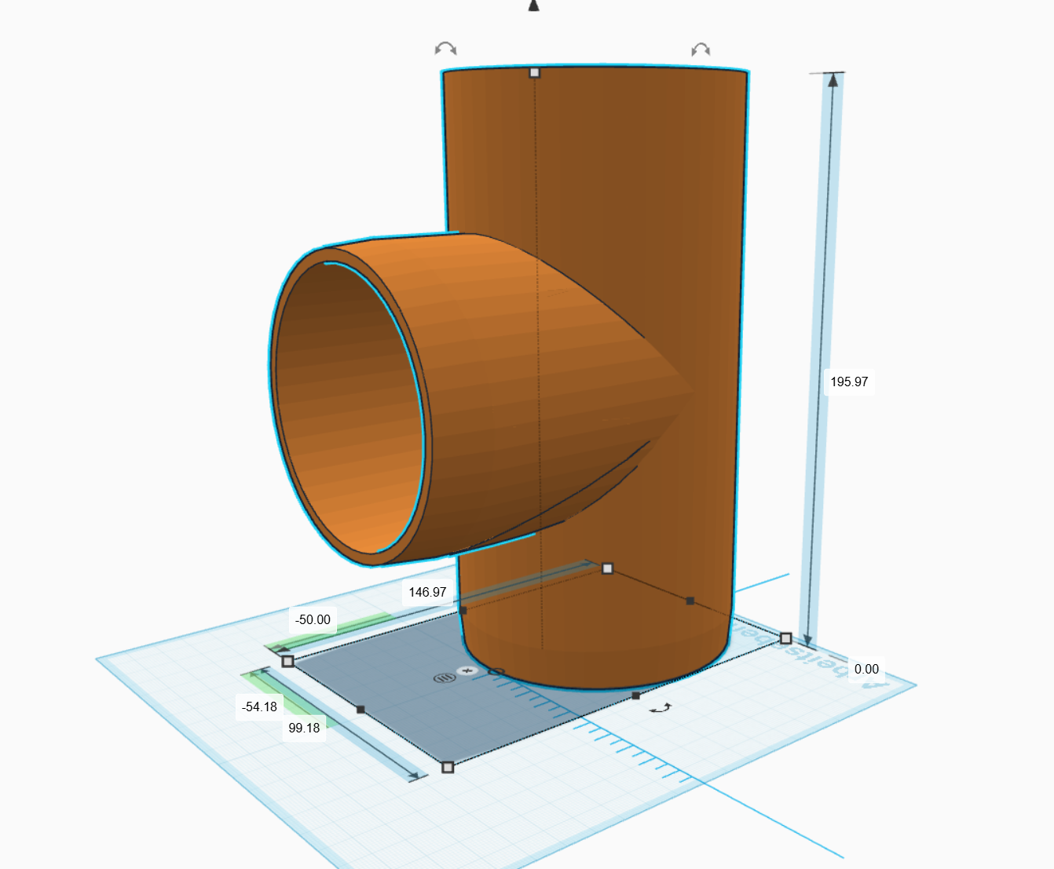Edit the 146.97 dimension value
This screenshot has height=869, width=1054.
pos(427,592)
